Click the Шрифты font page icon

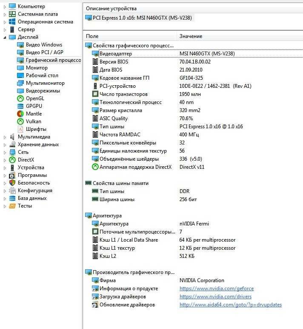point(20,129)
